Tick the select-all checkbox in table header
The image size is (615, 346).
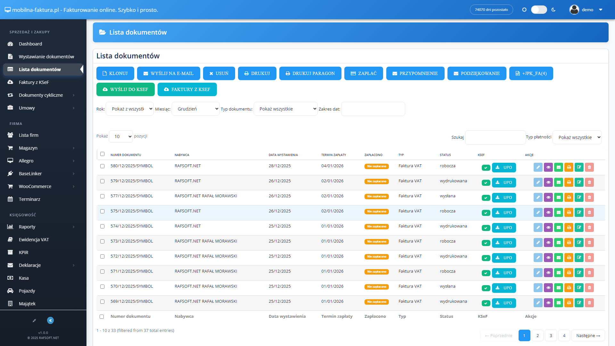pyautogui.click(x=102, y=154)
